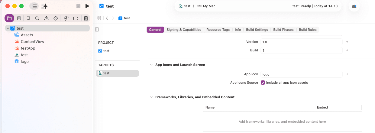
Task: Show the Breakpoint navigator
Action: pos(76,18)
